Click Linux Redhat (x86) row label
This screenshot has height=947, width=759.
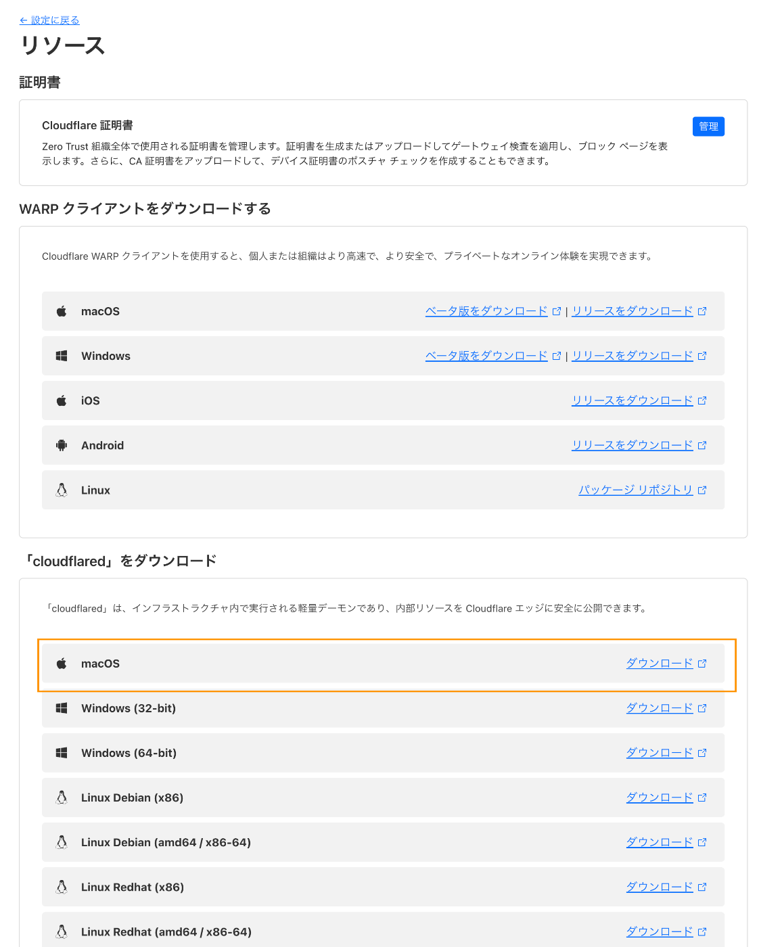click(x=133, y=887)
